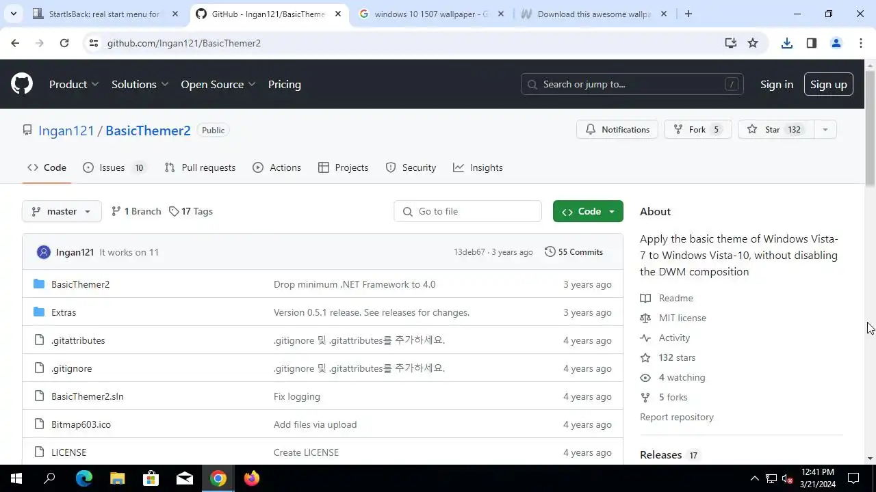Open File Explorer from the taskbar
Screen dimensions: 876x492
click(x=117, y=478)
